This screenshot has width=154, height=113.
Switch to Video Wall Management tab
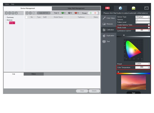(76, 8)
